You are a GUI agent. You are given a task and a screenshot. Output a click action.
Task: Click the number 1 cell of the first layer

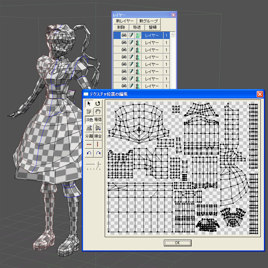pos(166,36)
